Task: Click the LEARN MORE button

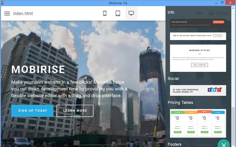Action: point(75,111)
